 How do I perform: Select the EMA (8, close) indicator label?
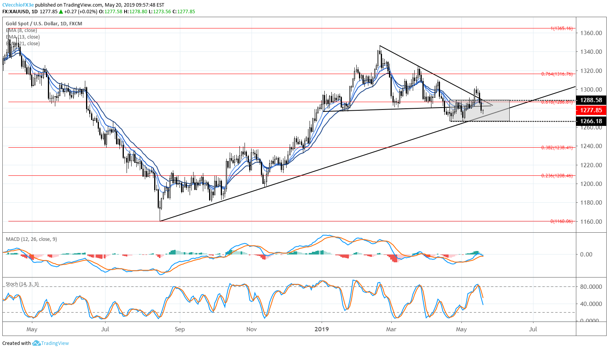pyautogui.click(x=21, y=30)
